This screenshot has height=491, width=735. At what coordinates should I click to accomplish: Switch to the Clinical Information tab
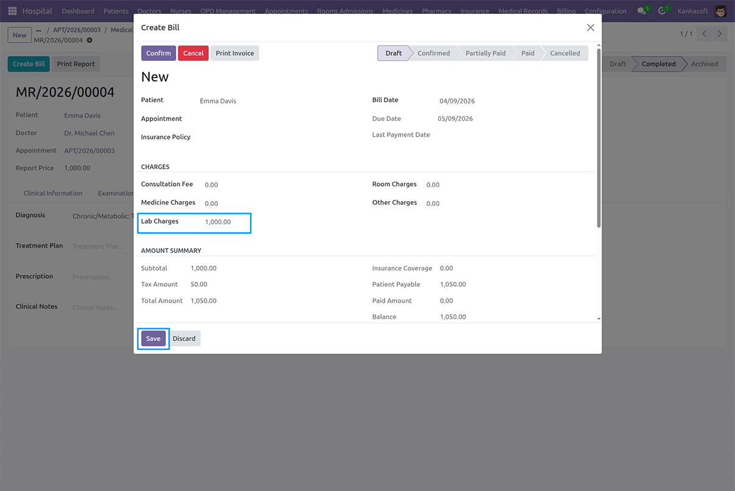[x=53, y=193]
